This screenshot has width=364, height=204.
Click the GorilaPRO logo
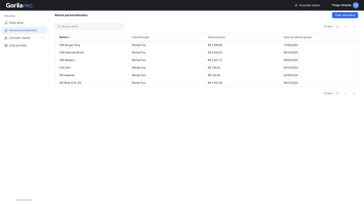click(x=19, y=5)
